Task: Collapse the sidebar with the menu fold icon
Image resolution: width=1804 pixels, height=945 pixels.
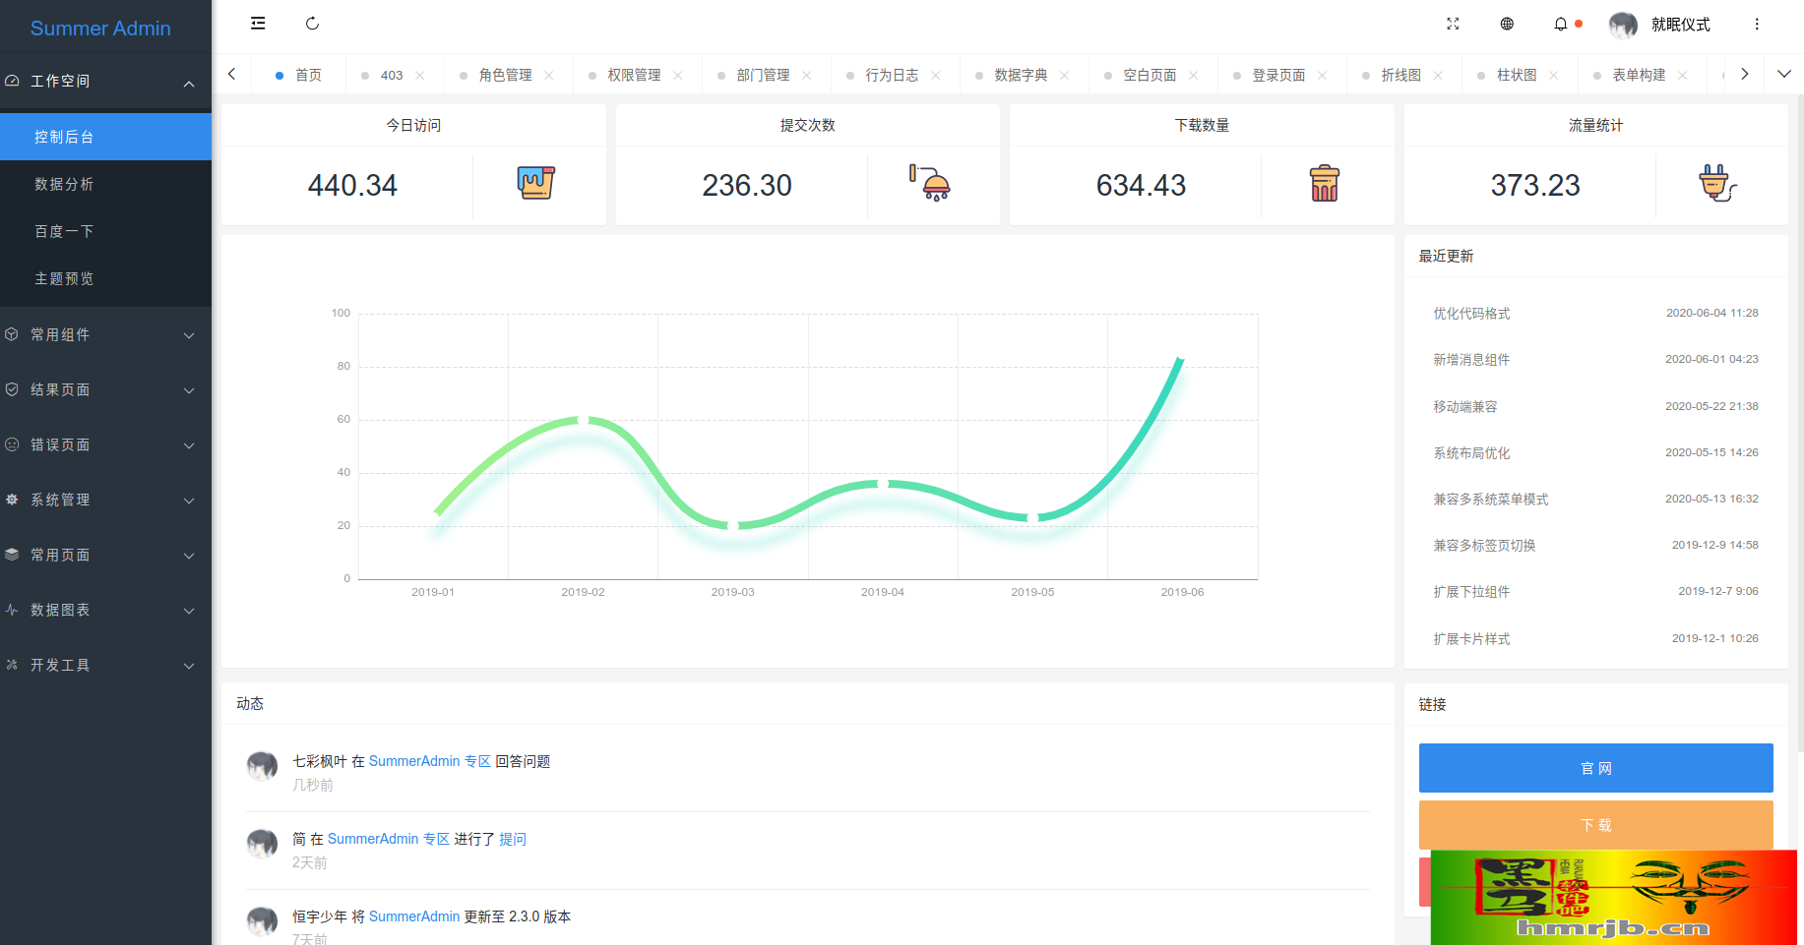Action: [258, 24]
